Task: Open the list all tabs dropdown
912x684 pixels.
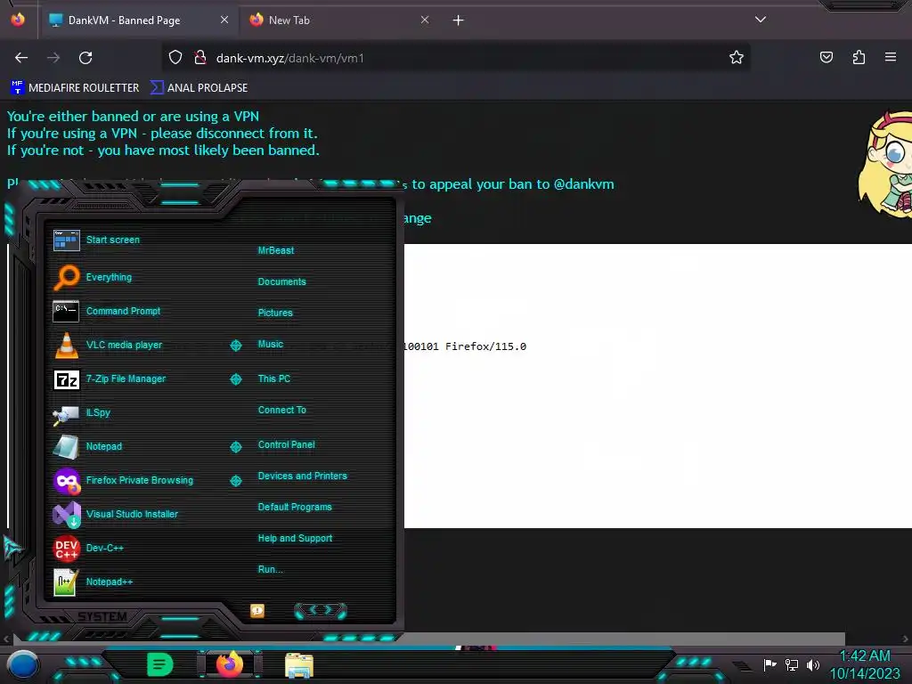Action: click(761, 20)
